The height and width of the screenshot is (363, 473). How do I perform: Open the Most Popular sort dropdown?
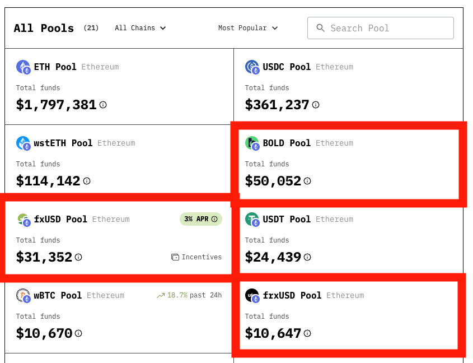(248, 27)
